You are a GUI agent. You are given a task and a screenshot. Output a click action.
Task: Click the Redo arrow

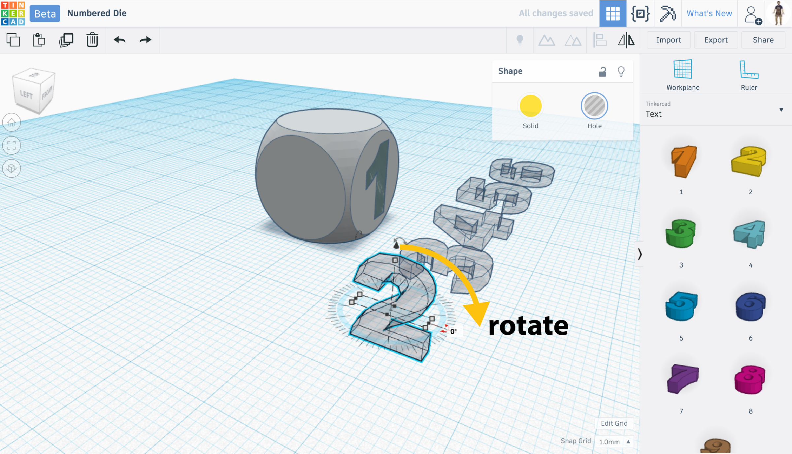(145, 40)
